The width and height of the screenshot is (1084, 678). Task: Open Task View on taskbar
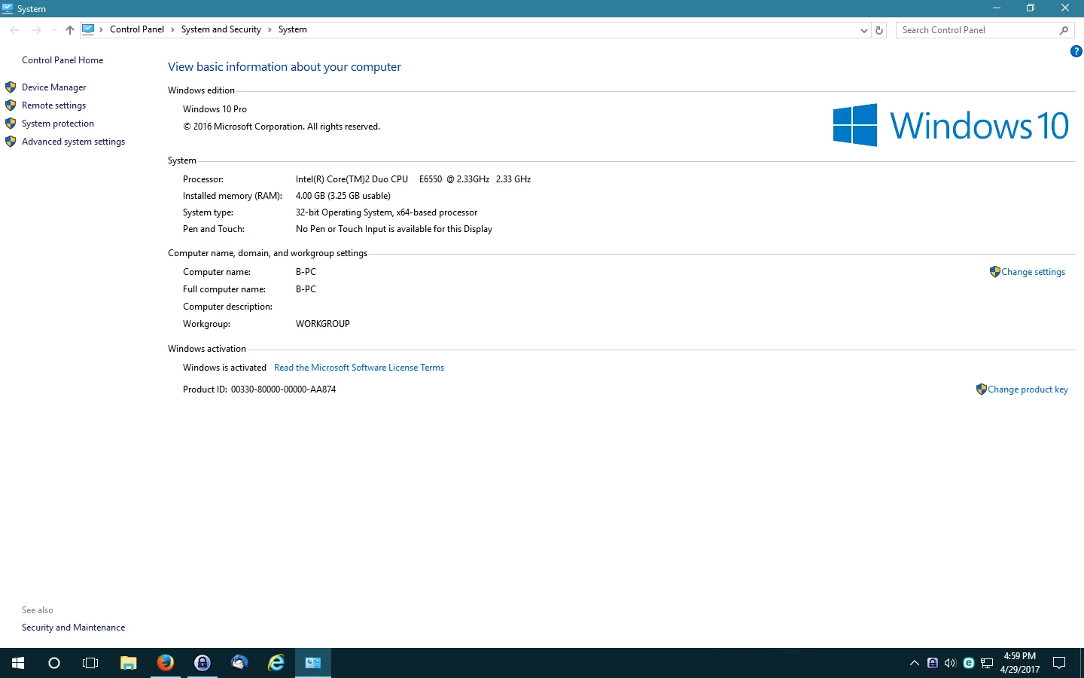[x=90, y=663]
